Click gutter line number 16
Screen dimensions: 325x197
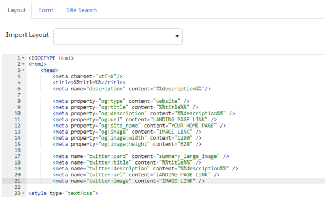17,150
